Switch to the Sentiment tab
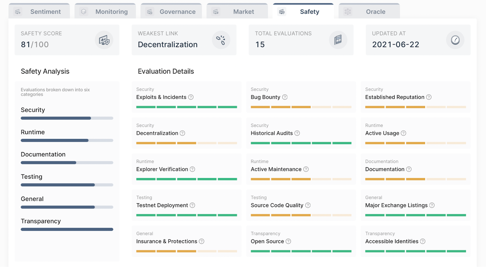This screenshot has height=267, width=486. click(39, 12)
